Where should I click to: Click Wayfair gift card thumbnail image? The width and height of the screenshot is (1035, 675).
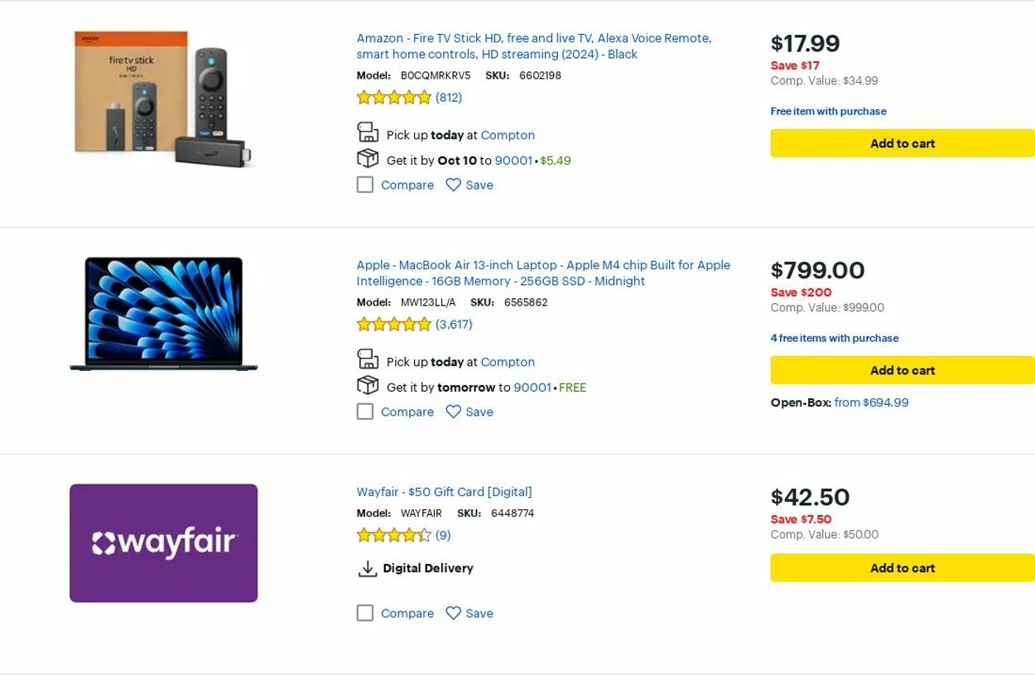click(x=164, y=543)
